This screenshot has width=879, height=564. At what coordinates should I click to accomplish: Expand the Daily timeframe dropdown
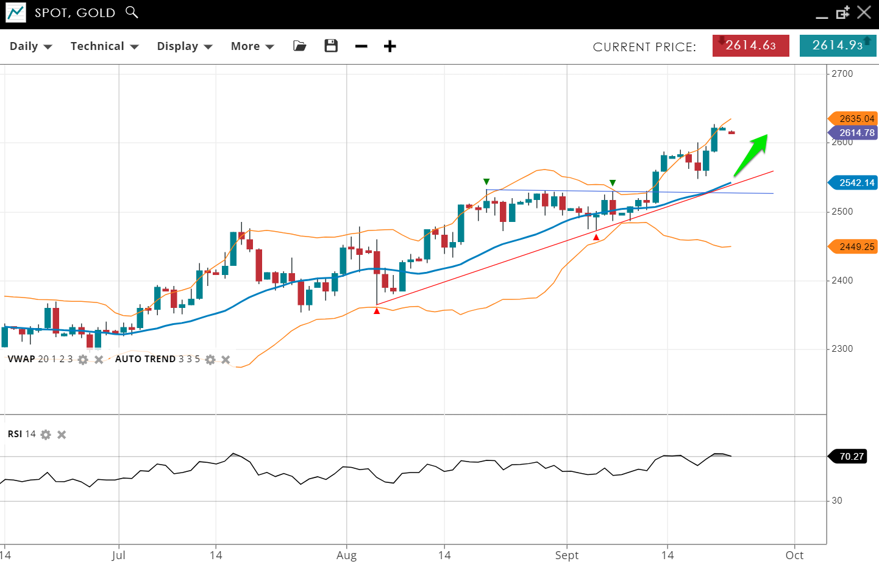click(30, 46)
